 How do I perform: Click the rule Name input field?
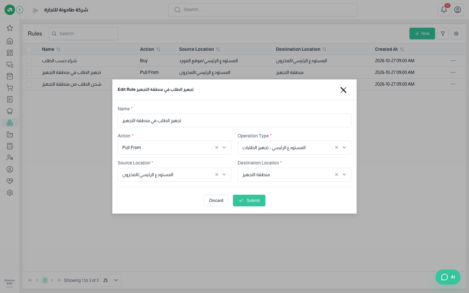(234, 120)
